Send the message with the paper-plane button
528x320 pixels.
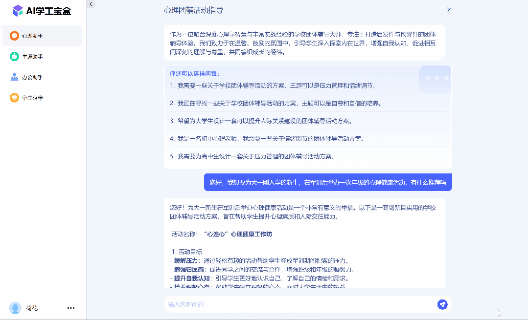(442, 304)
